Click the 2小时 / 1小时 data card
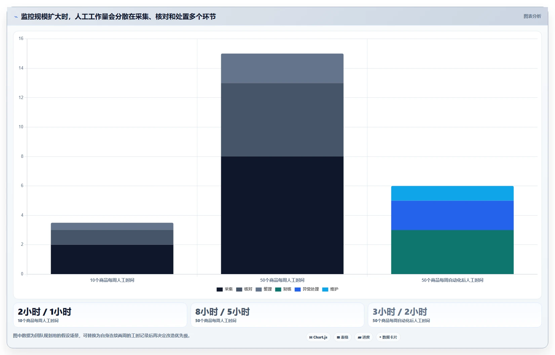Image resolution: width=555 pixels, height=355 pixels. 100,315
